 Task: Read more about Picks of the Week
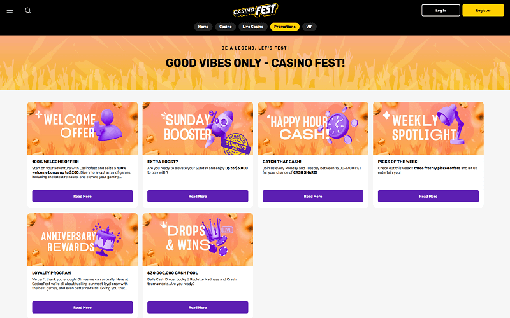(428, 196)
